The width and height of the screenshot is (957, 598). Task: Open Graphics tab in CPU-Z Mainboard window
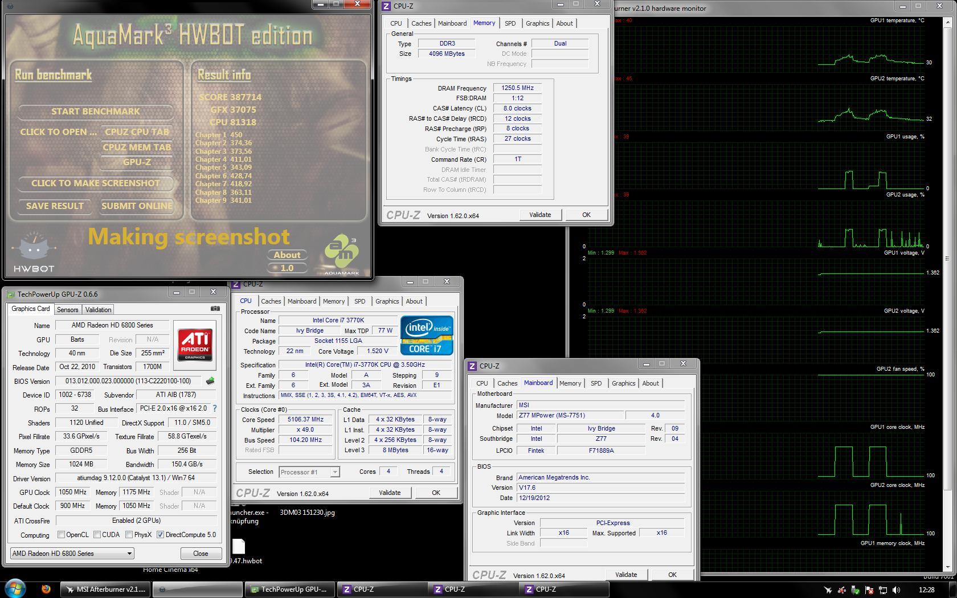click(623, 383)
